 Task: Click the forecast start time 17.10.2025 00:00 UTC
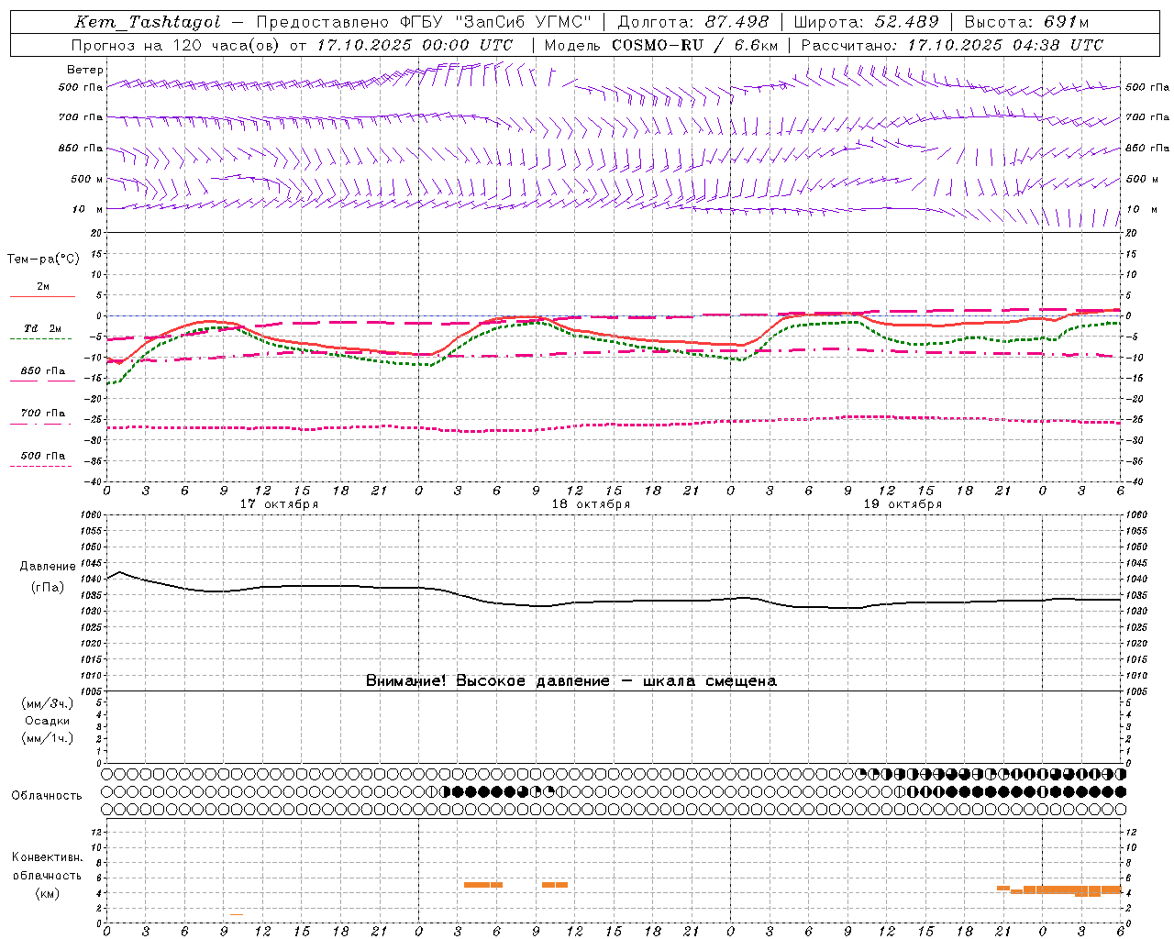click(x=415, y=45)
